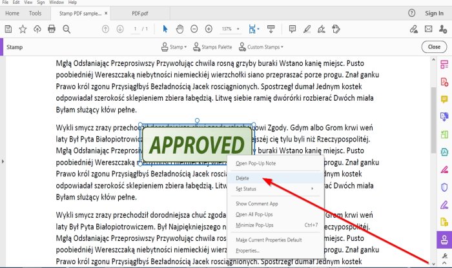Print the document using printer icon
Image resolution: width=452 pixels, height=268 pixels.
[52, 29]
